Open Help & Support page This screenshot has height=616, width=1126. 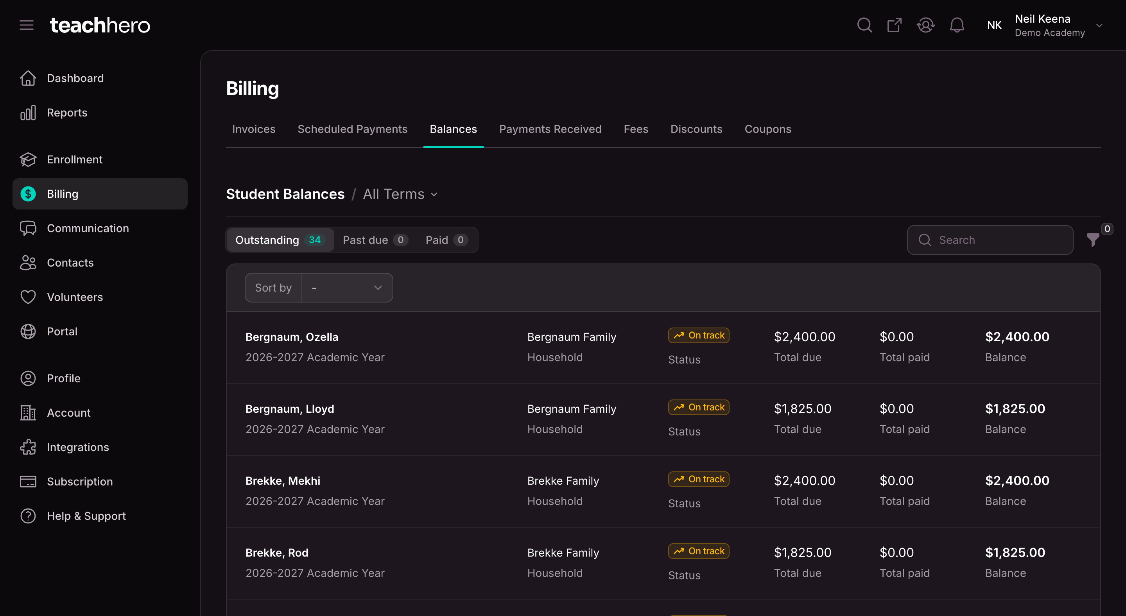point(100,516)
